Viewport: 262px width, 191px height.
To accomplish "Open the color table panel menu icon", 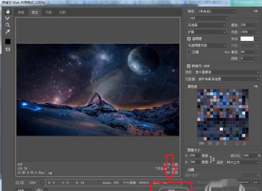I will (256, 86).
